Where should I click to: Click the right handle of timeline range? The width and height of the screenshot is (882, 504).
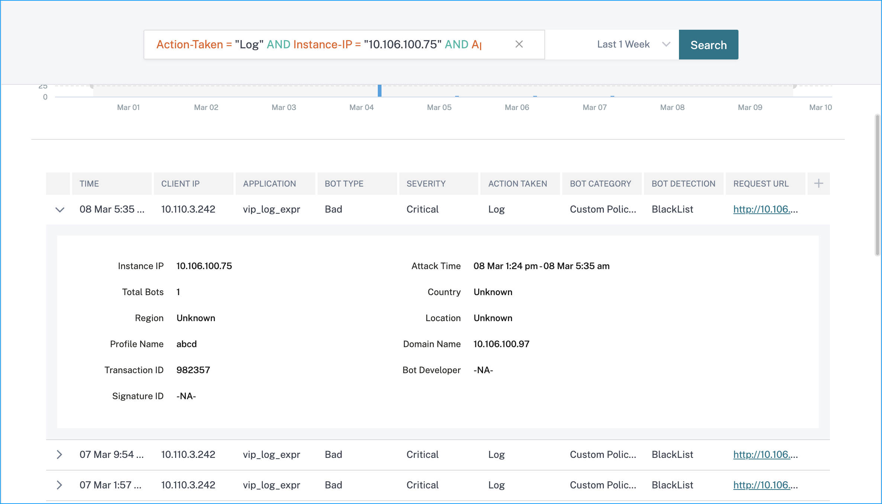coord(795,86)
